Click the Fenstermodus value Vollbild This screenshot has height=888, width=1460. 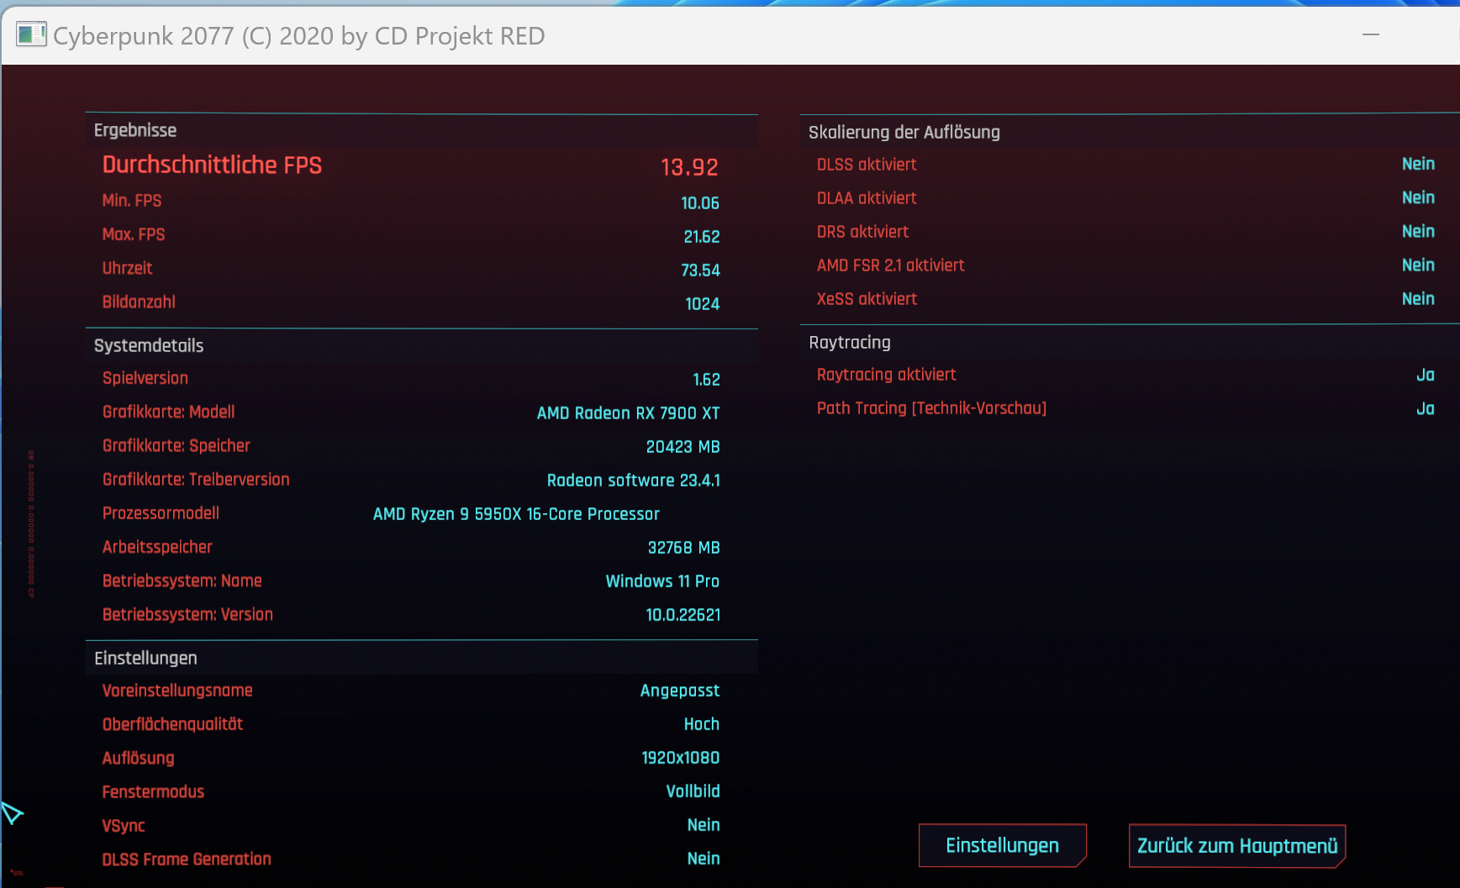click(693, 791)
